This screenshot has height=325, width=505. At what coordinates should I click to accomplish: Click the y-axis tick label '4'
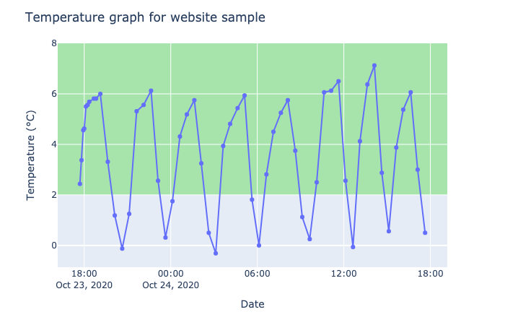[x=53, y=144]
